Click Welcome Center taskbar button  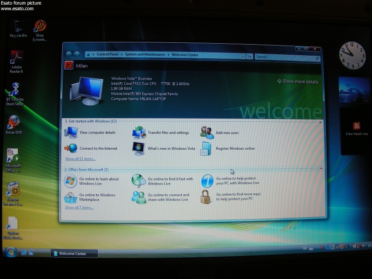pyautogui.click(x=75, y=253)
